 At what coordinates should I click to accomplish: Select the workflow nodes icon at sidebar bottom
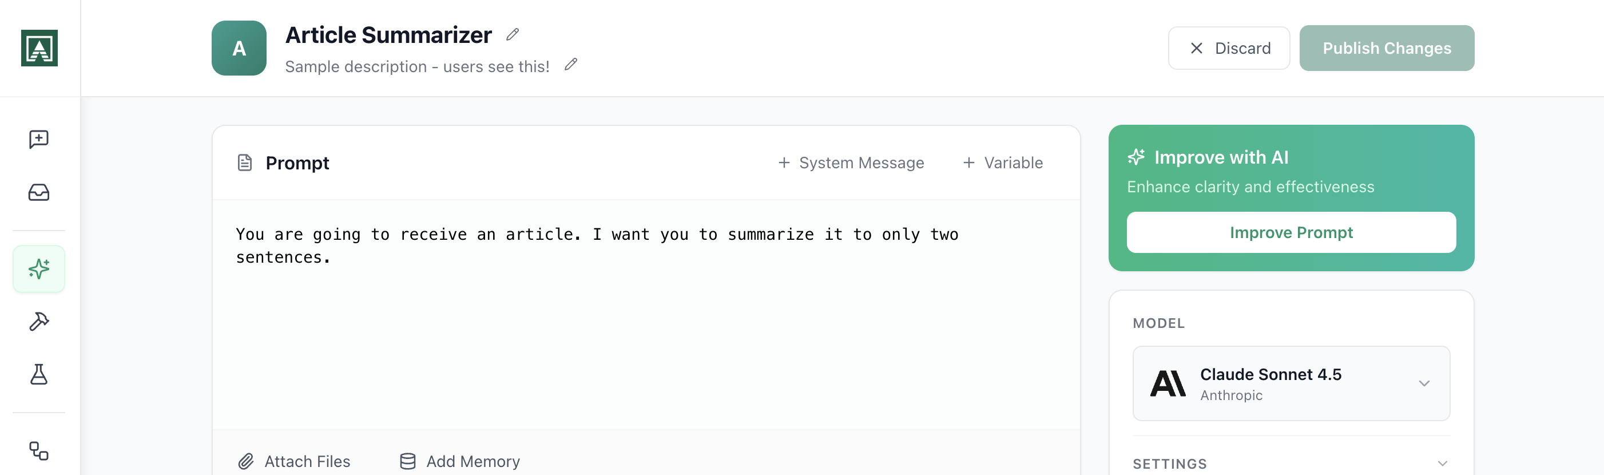pyautogui.click(x=38, y=453)
